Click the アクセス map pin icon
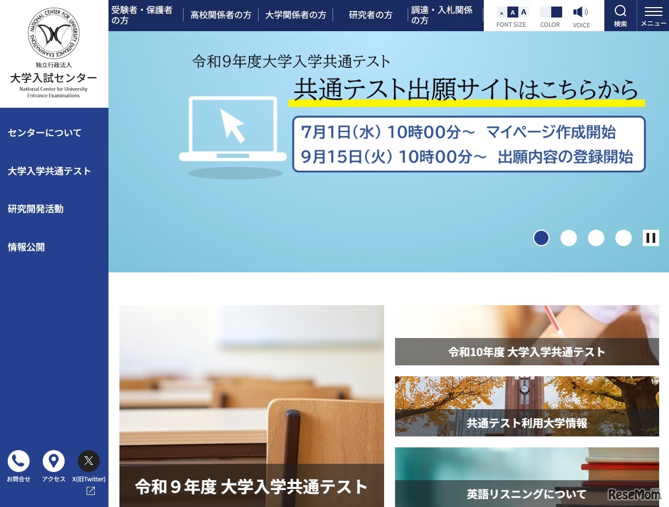Viewport: 669px width, 507px height. click(x=54, y=461)
